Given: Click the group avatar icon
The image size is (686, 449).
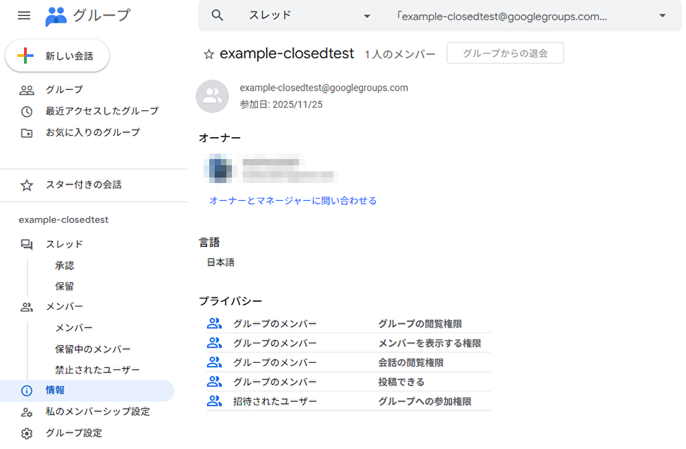Looking at the screenshot, I should [x=212, y=96].
